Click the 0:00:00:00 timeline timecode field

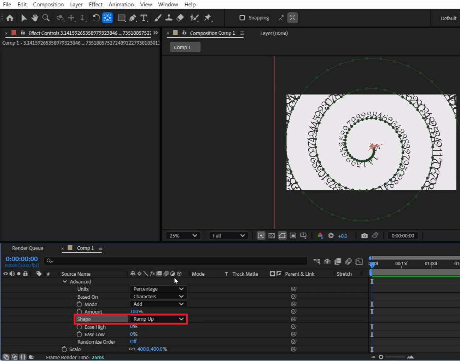pyautogui.click(x=22, y=259)
